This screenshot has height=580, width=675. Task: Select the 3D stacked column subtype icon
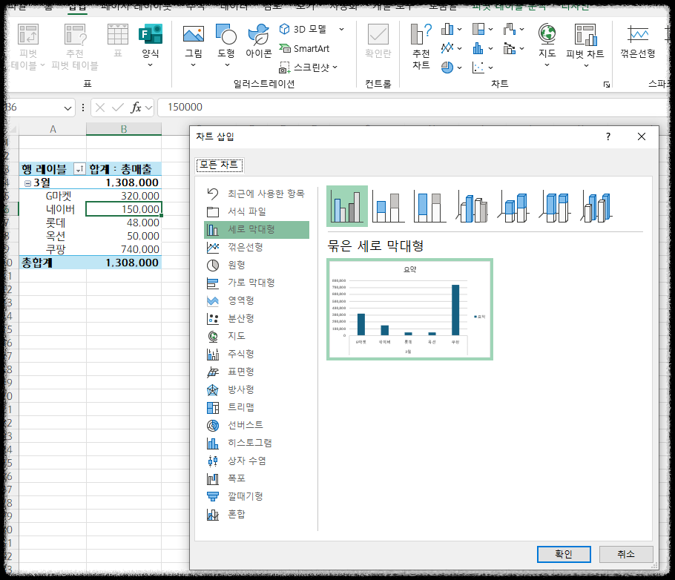point(513,207)
